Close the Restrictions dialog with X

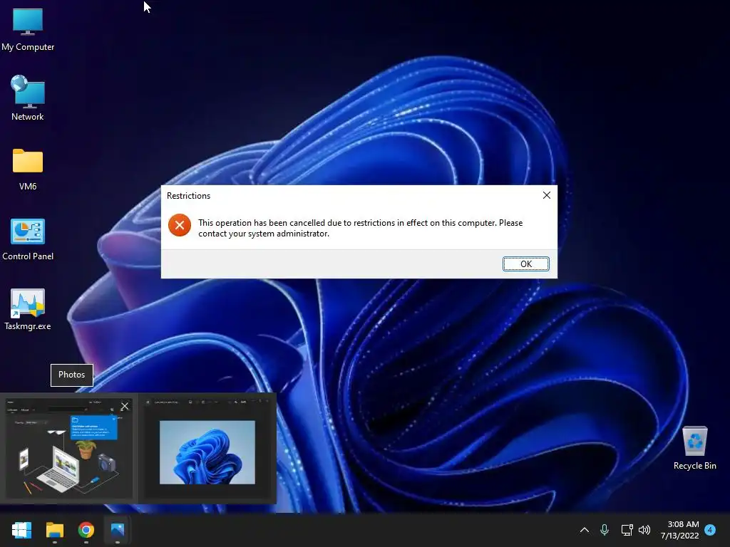547,195
